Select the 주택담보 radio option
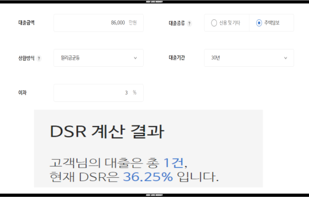 point(259,23)
